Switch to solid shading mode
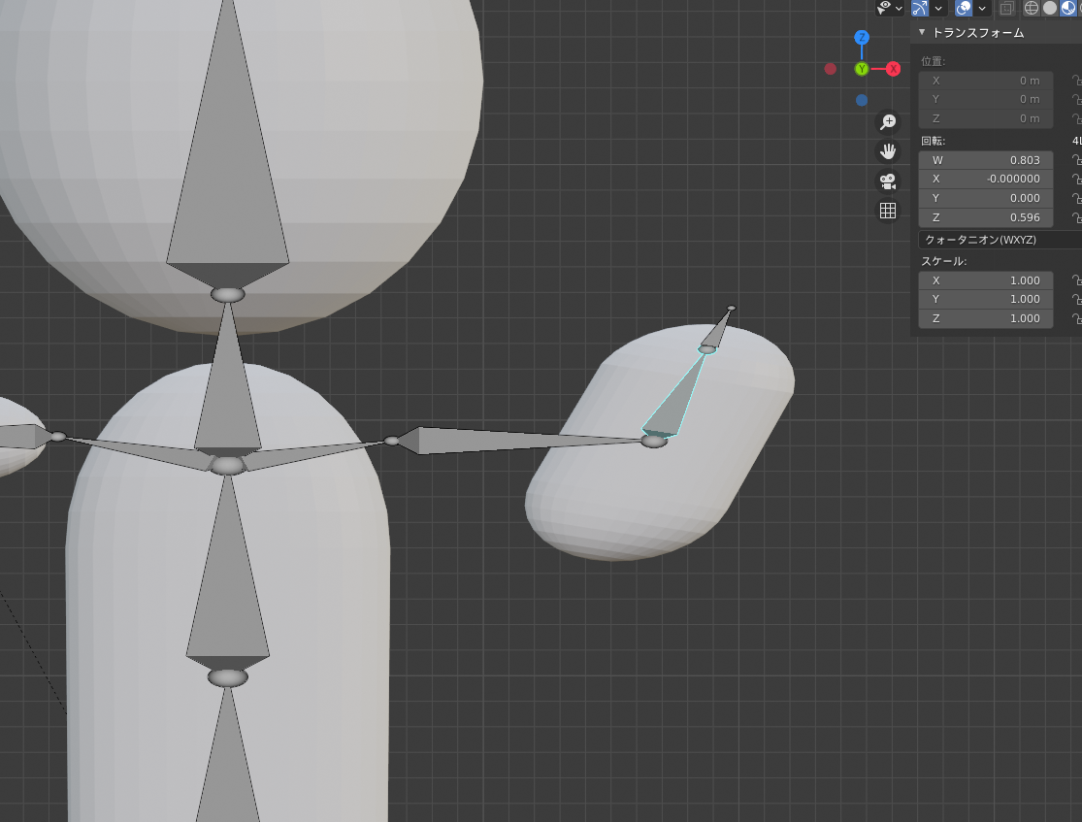The image size is (1082, 822). 1050,8
